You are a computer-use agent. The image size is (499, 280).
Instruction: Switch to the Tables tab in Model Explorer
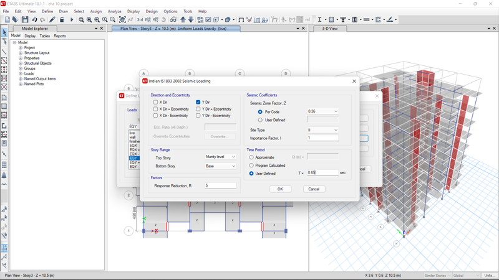[x=44, y=36]
